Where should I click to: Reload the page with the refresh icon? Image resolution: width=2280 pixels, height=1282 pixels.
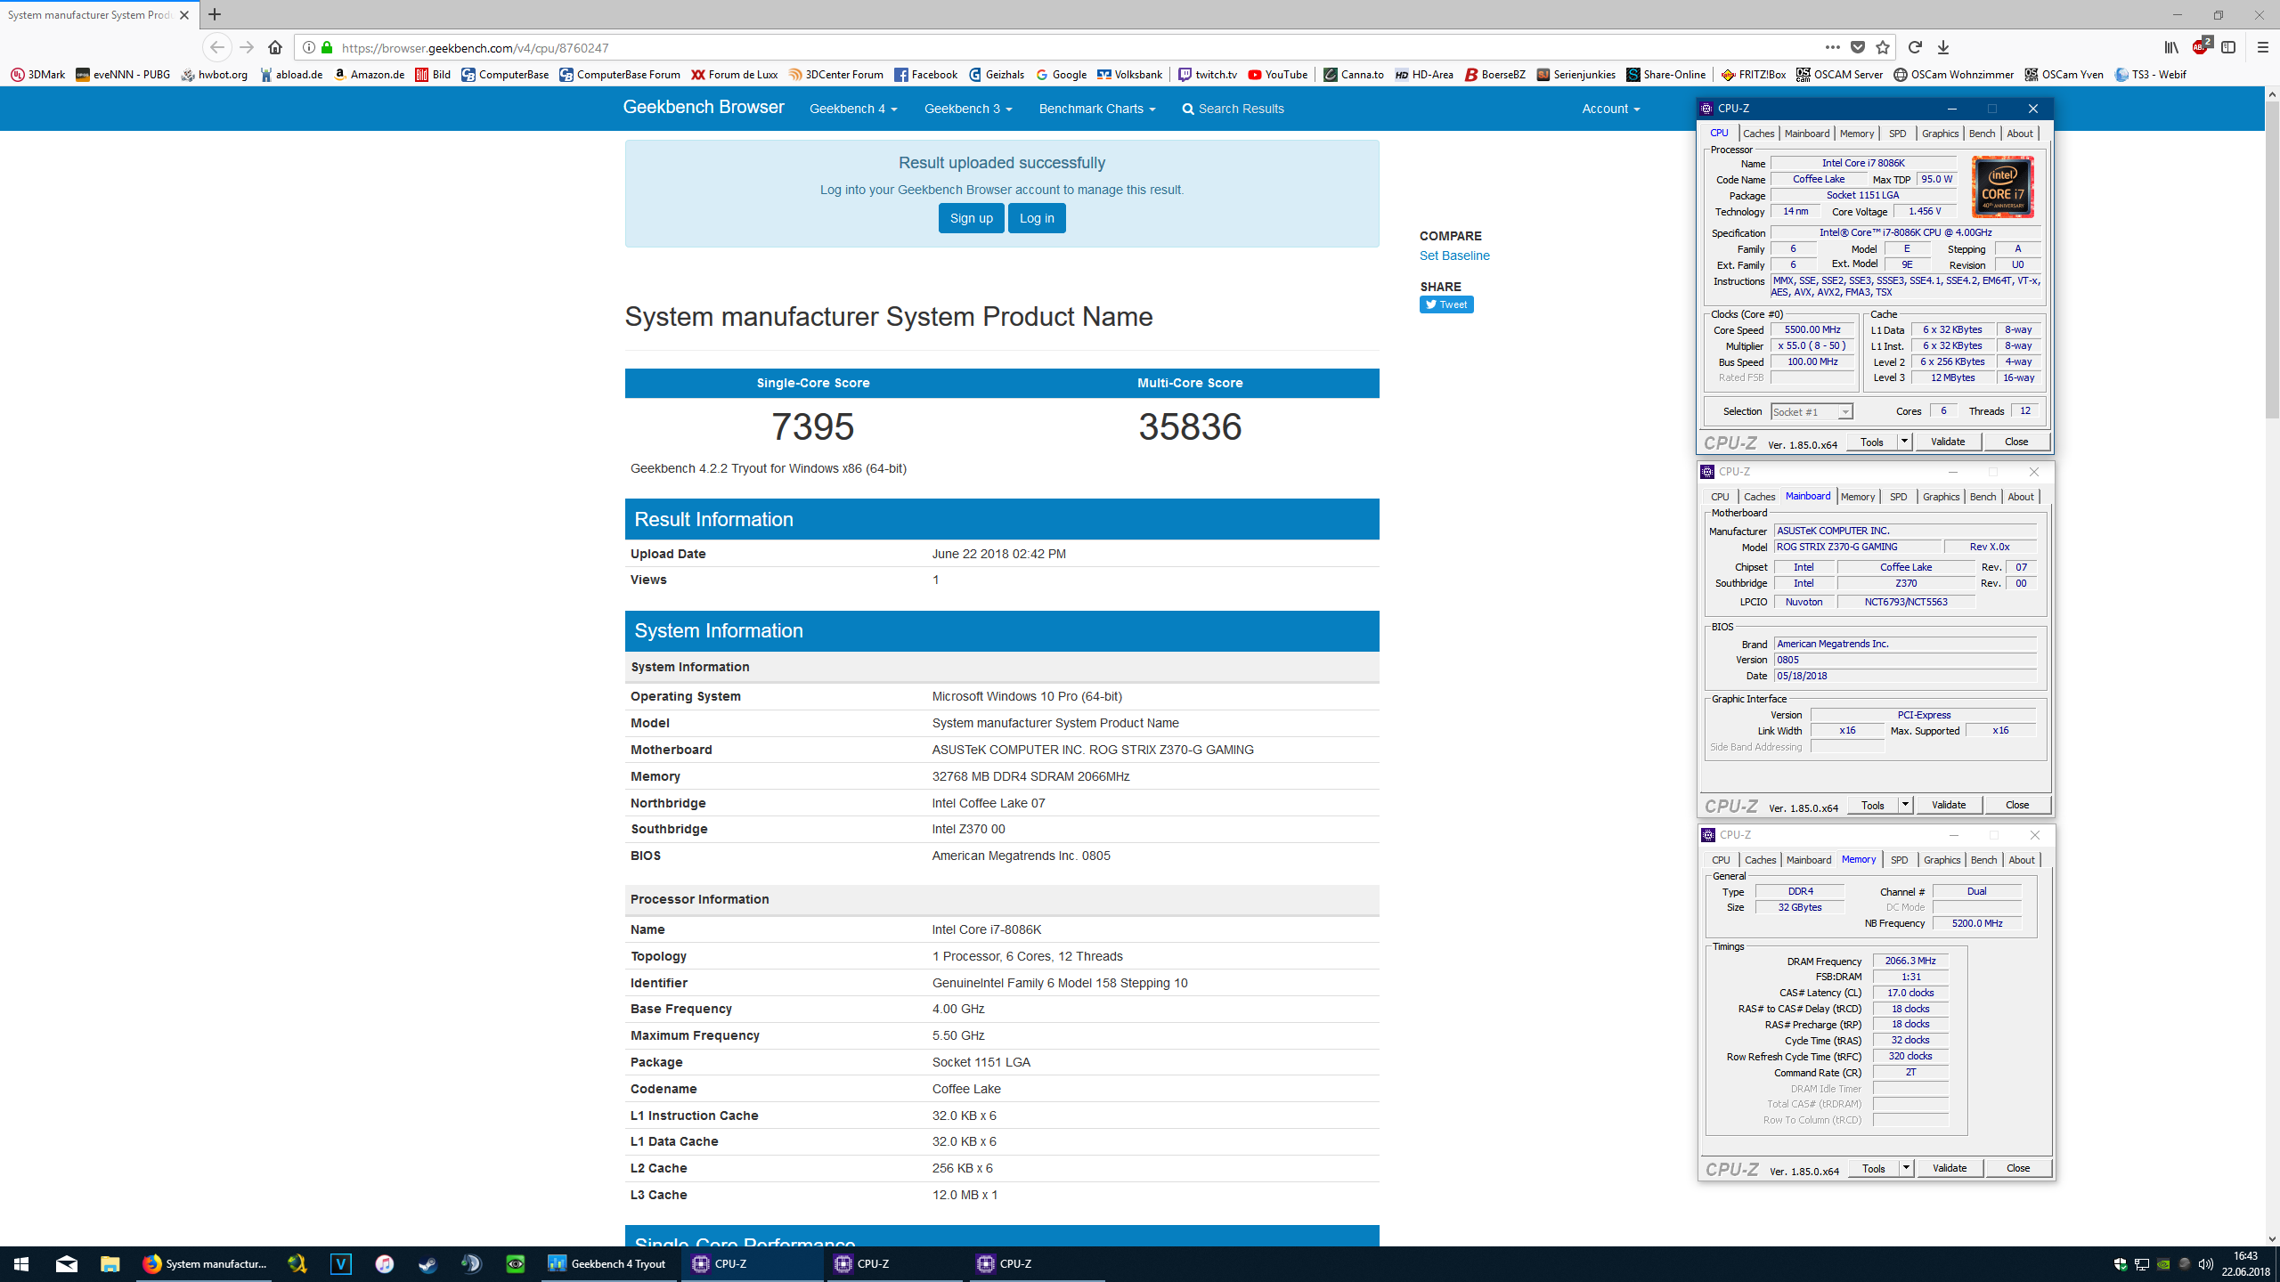(1915, 47)
